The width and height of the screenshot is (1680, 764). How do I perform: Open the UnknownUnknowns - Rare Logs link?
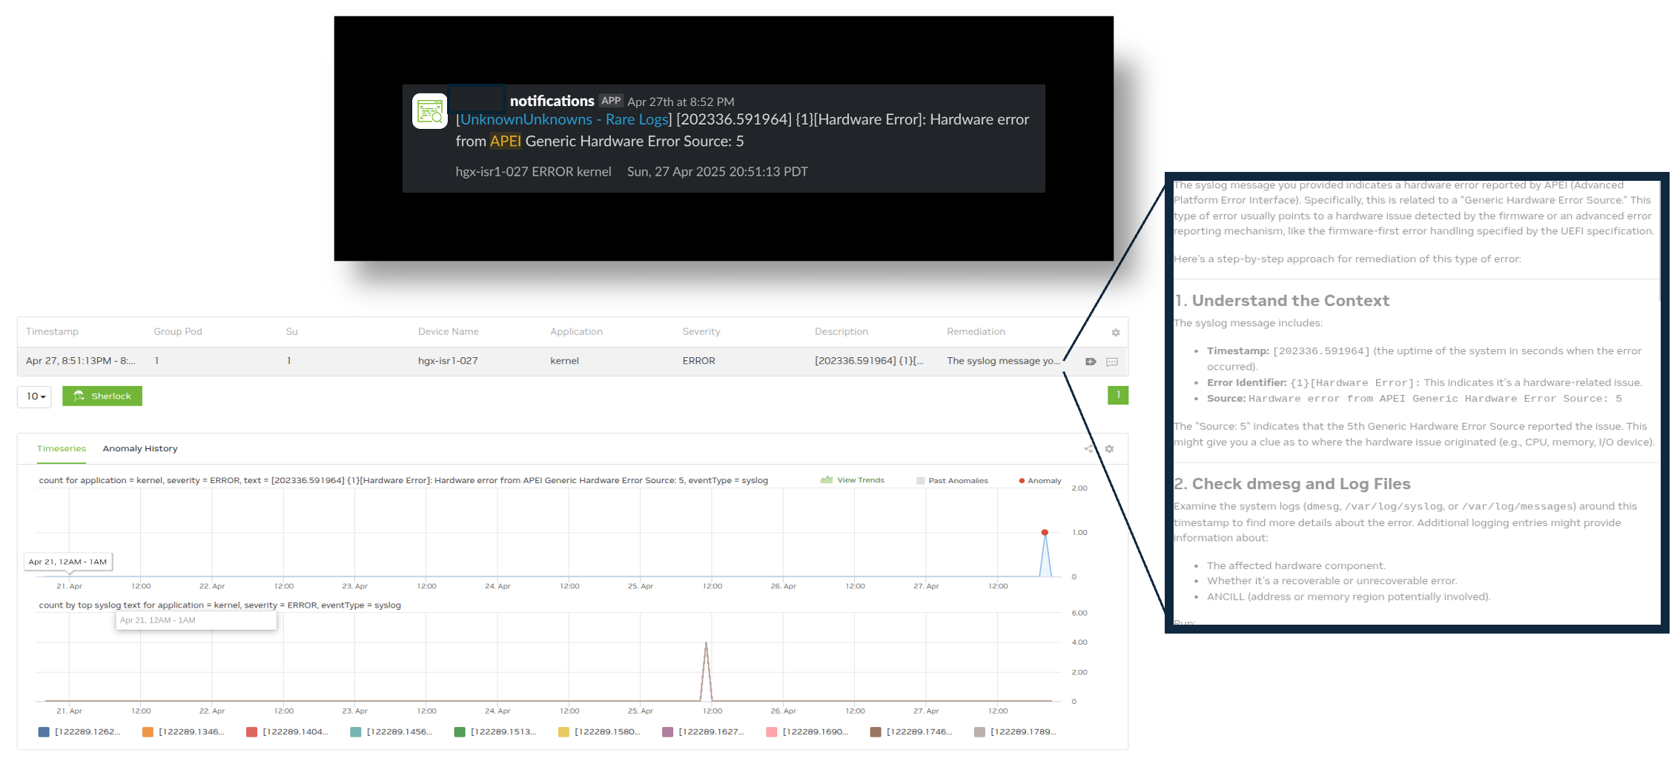564,119
